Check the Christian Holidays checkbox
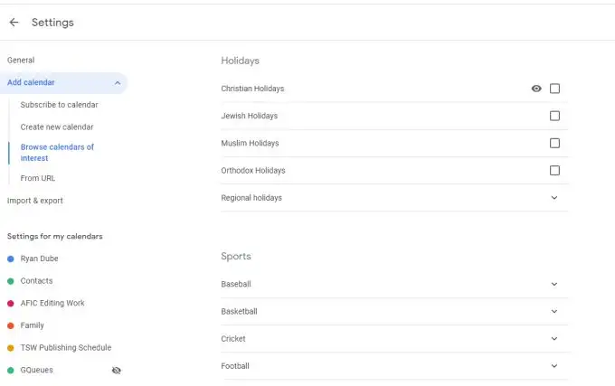The height and width of the screenshot is (386, 615). pyautogui.click(x=554, y=89)
